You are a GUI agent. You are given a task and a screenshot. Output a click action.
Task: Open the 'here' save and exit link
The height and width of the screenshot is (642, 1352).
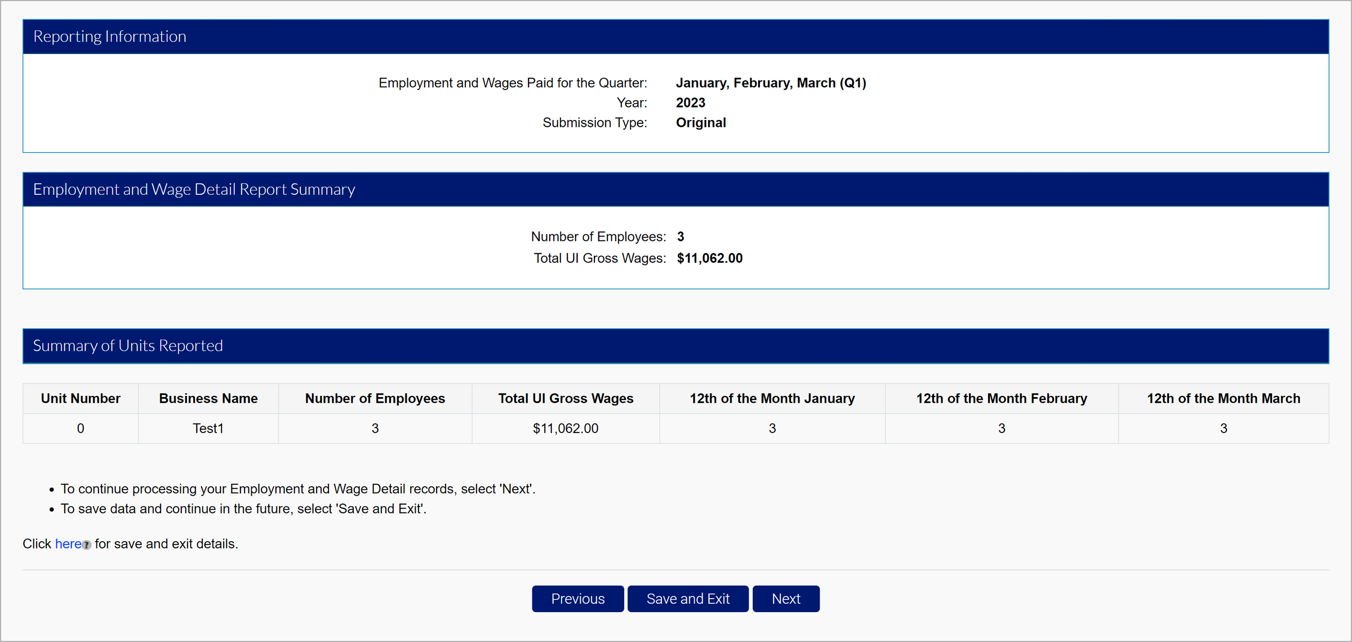tap(68, 543)
